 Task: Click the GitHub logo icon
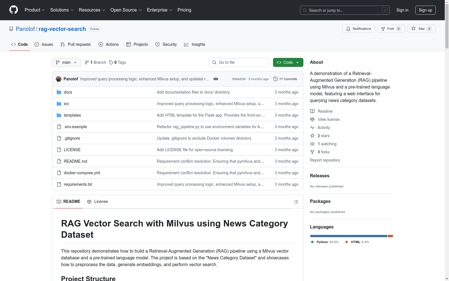(13, 10)
